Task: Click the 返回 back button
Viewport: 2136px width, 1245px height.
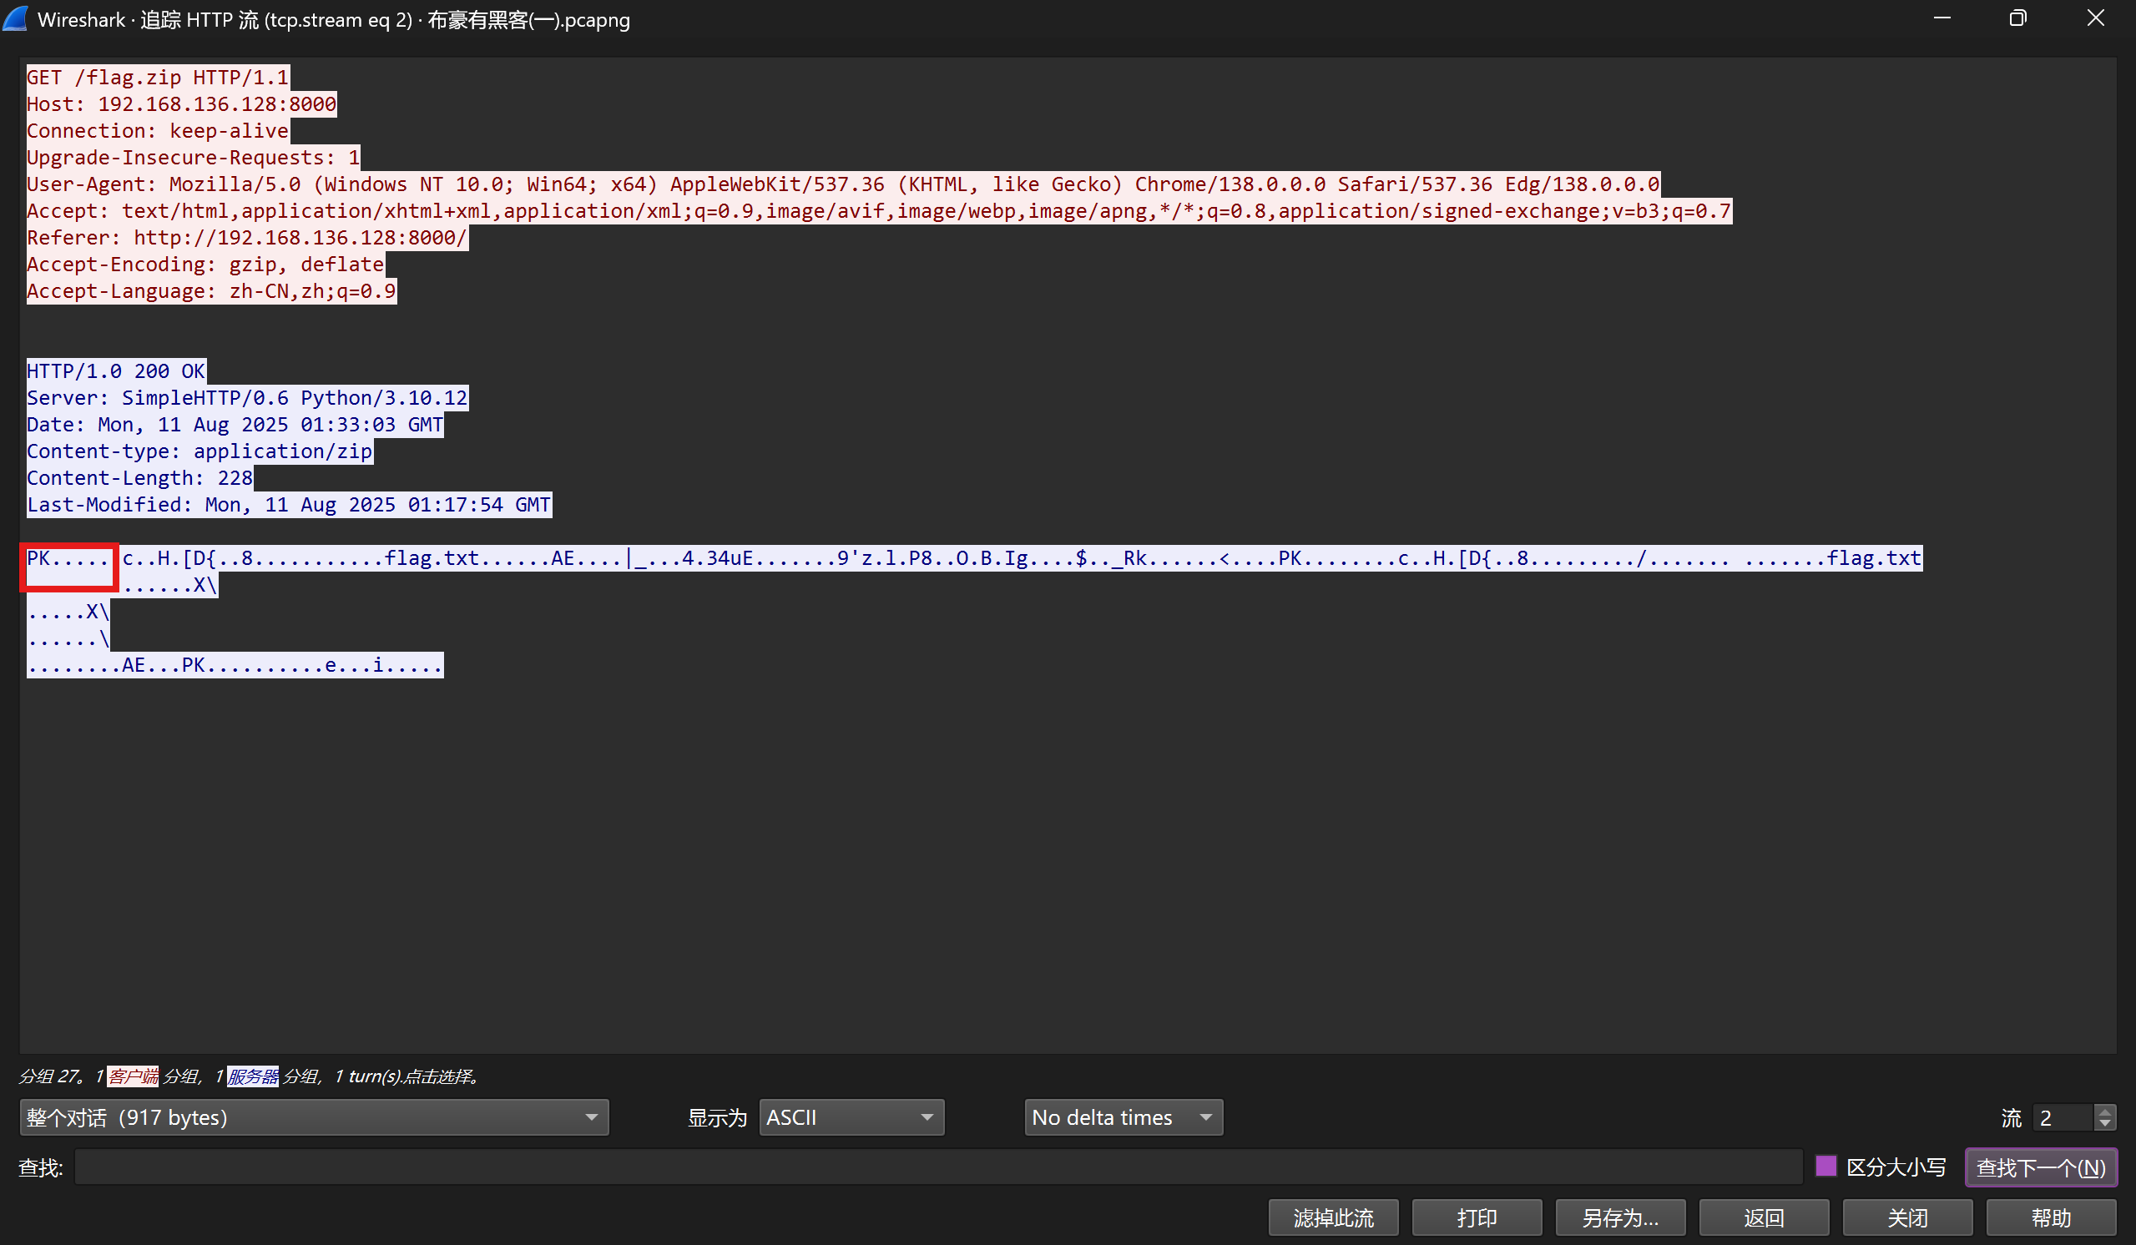Action: point(1764,1217)
